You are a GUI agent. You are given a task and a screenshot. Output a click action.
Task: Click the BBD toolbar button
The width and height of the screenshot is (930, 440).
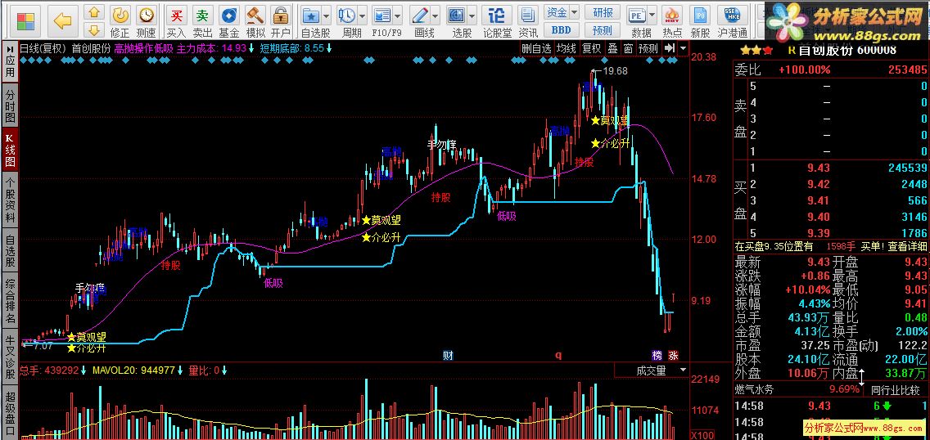[x=561, y=29]
